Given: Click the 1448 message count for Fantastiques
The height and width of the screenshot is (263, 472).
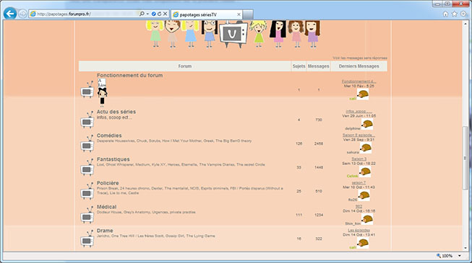Looking at the screenshot, I should click(319, 167).
